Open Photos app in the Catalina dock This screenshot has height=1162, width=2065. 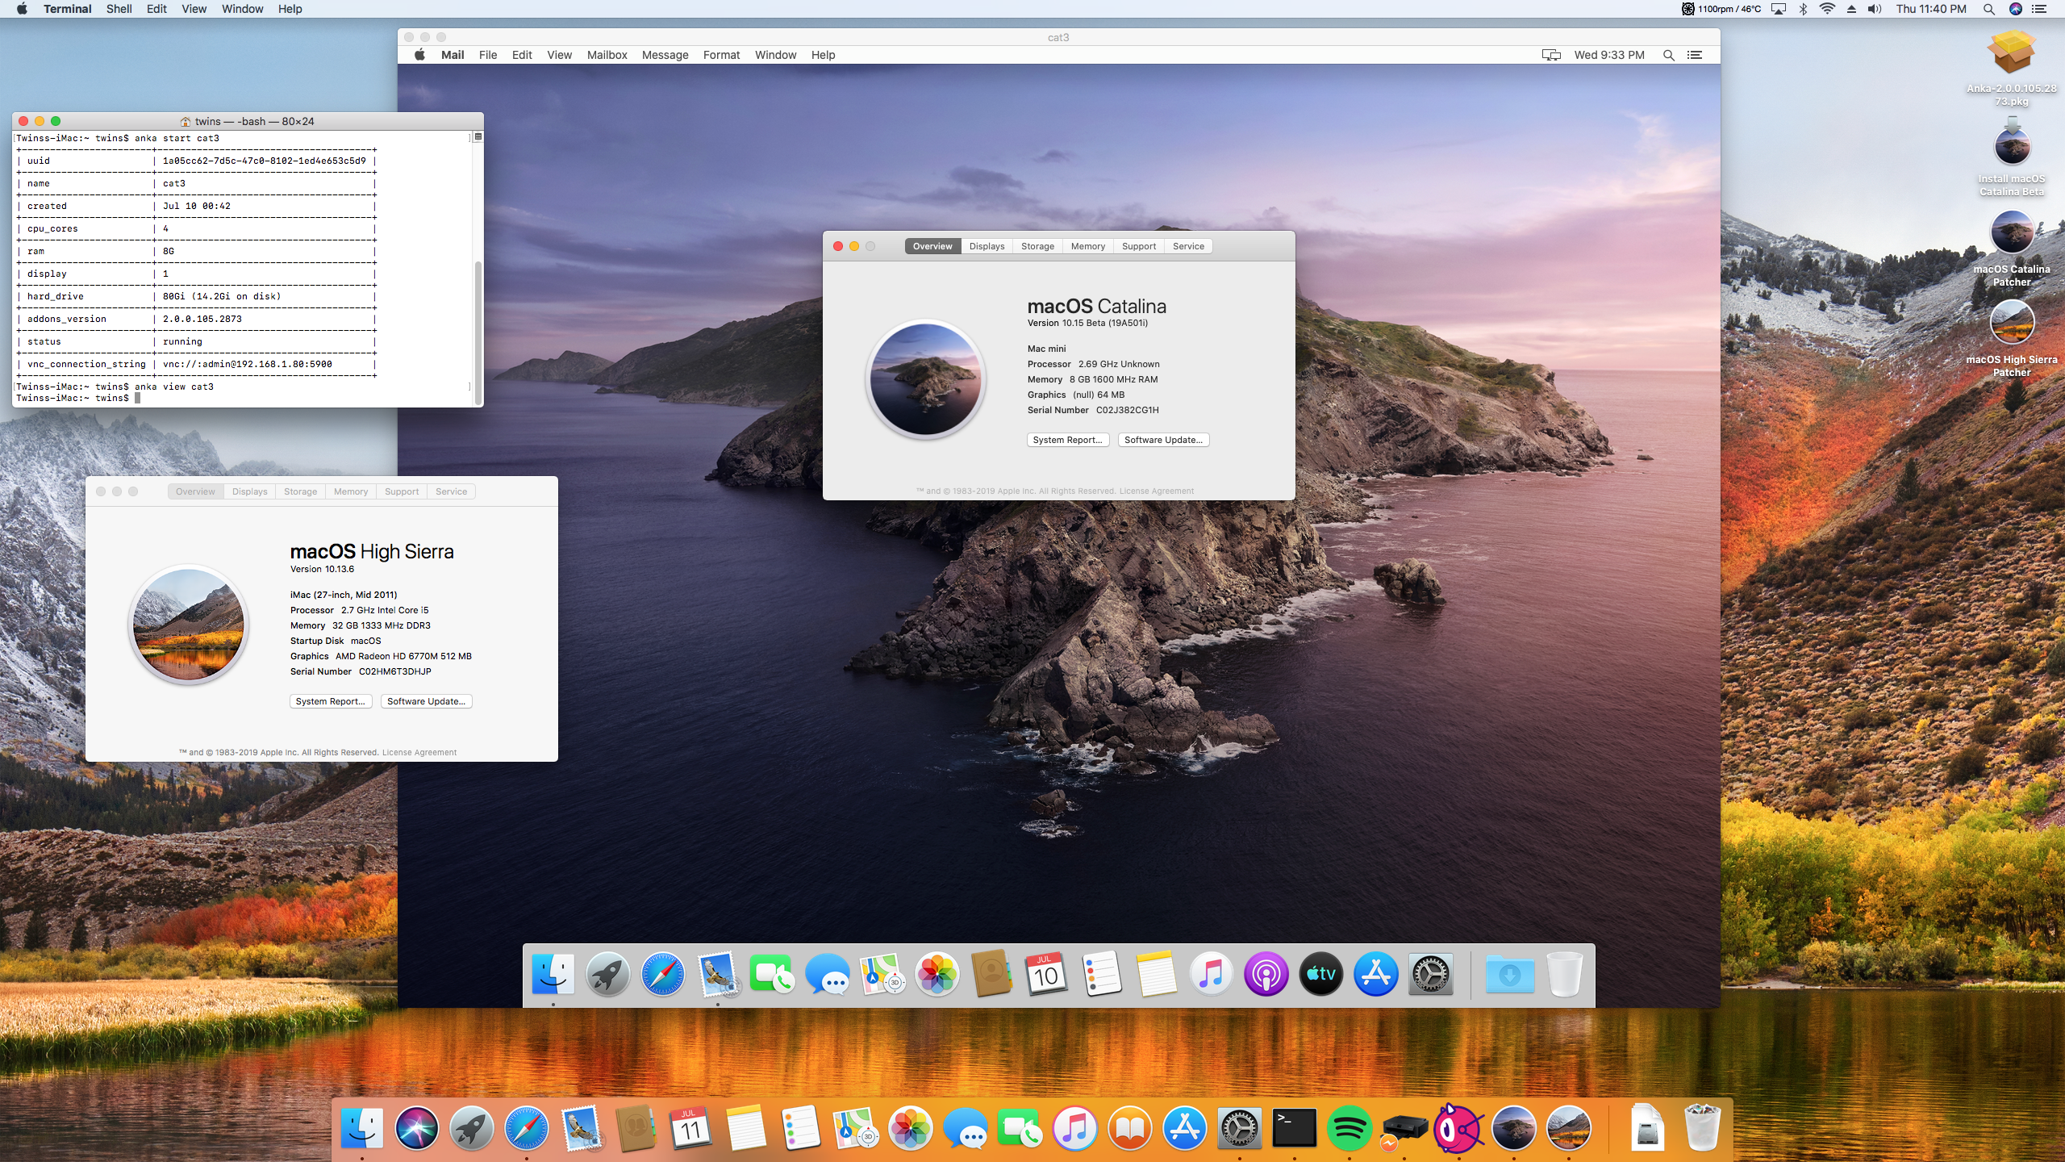[937, 975]
